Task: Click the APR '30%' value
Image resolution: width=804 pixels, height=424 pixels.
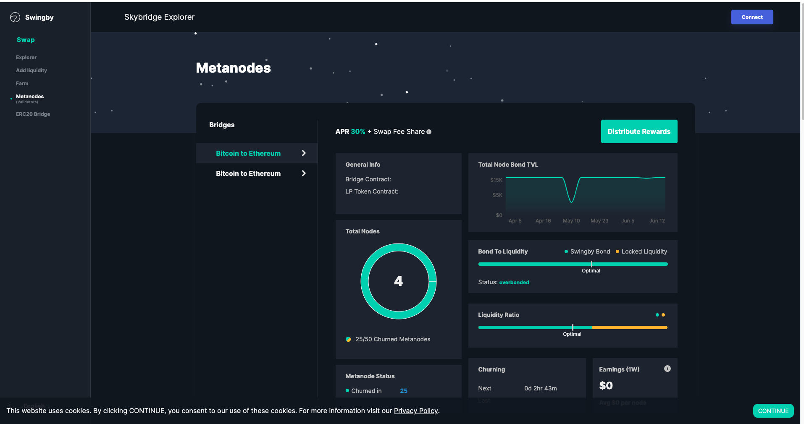Action: tap(358, 132)
